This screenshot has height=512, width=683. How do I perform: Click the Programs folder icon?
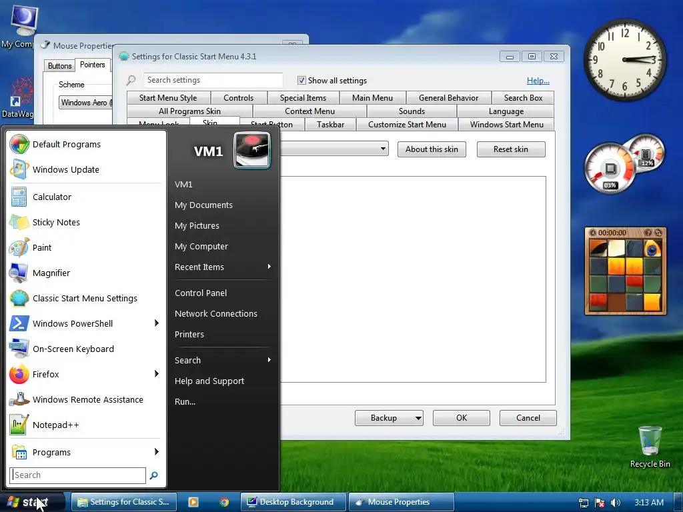coord(19,453)
